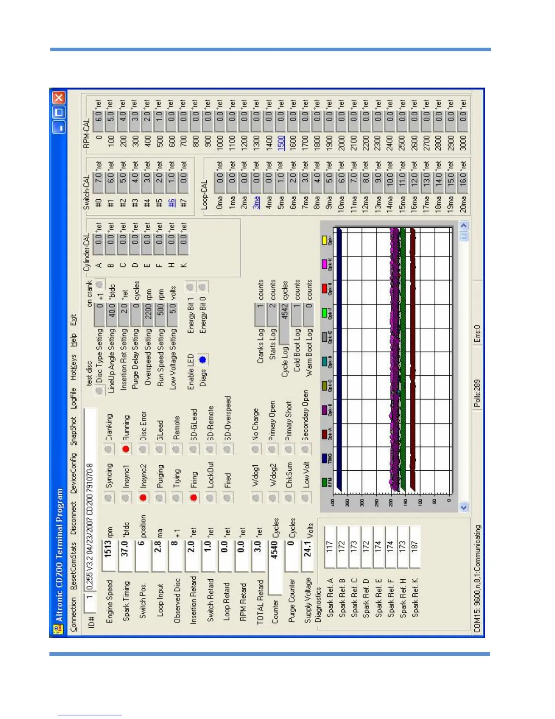Image resolution: width=555 pixels, height=719 pixels.
Task: Open the DeviceConfig menu
Action: (x=73, y=473)
